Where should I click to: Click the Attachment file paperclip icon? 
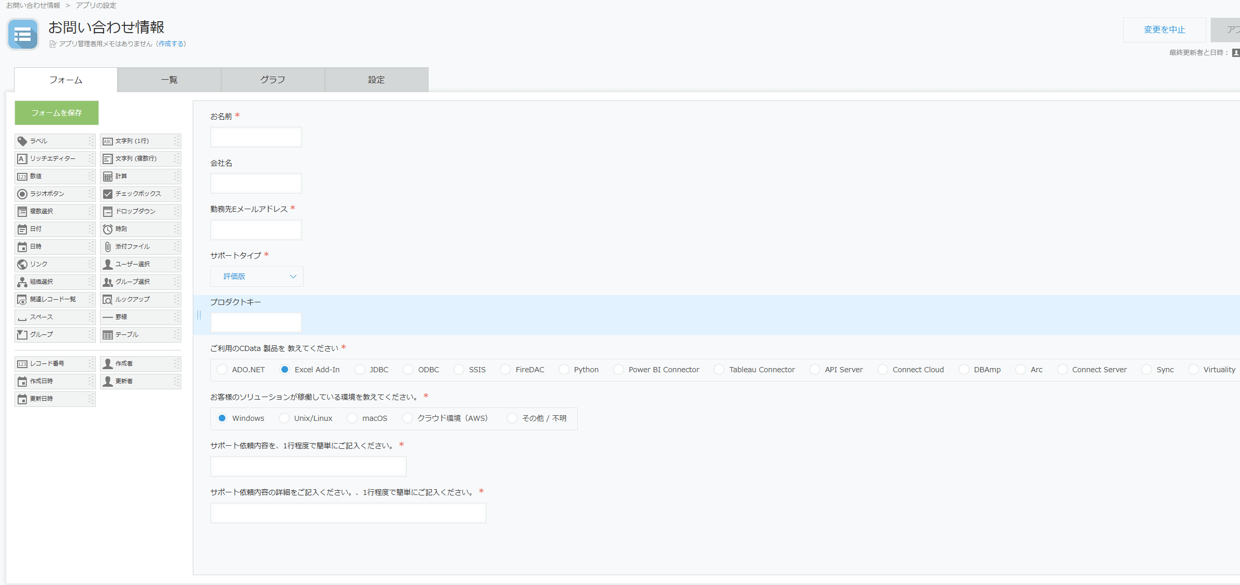tap(108, 246)
